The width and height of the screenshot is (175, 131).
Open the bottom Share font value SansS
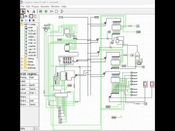(34, 104)
